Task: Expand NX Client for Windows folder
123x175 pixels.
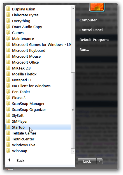Action: (38, 86)
